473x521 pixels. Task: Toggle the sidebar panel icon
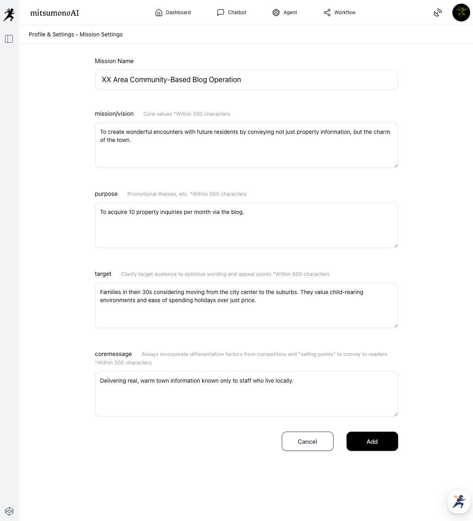click(x=9, y=39)
